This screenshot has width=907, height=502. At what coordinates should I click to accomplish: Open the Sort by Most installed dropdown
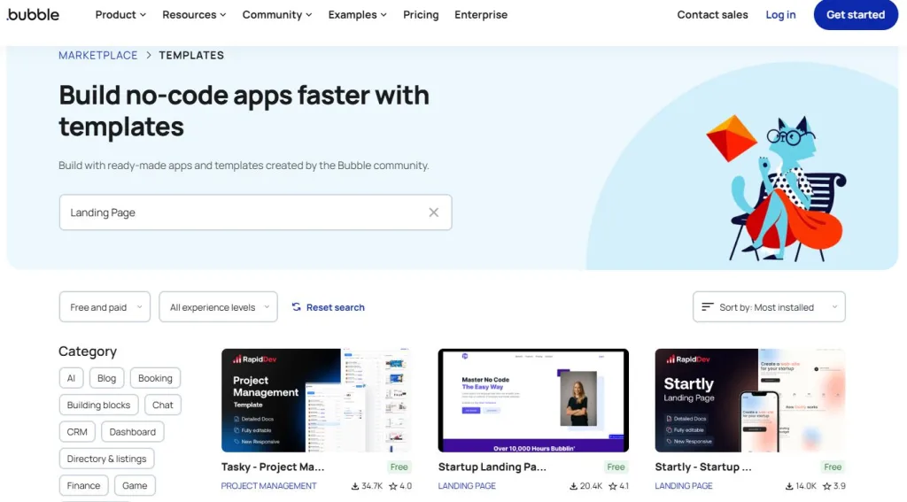pyautogui.click(x=769, y=307)
